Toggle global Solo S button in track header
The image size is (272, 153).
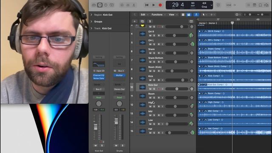coord(150,21)
